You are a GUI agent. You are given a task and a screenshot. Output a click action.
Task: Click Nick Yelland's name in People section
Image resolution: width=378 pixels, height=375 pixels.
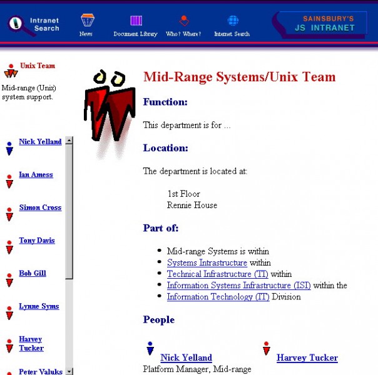click(x=186, y=358)
